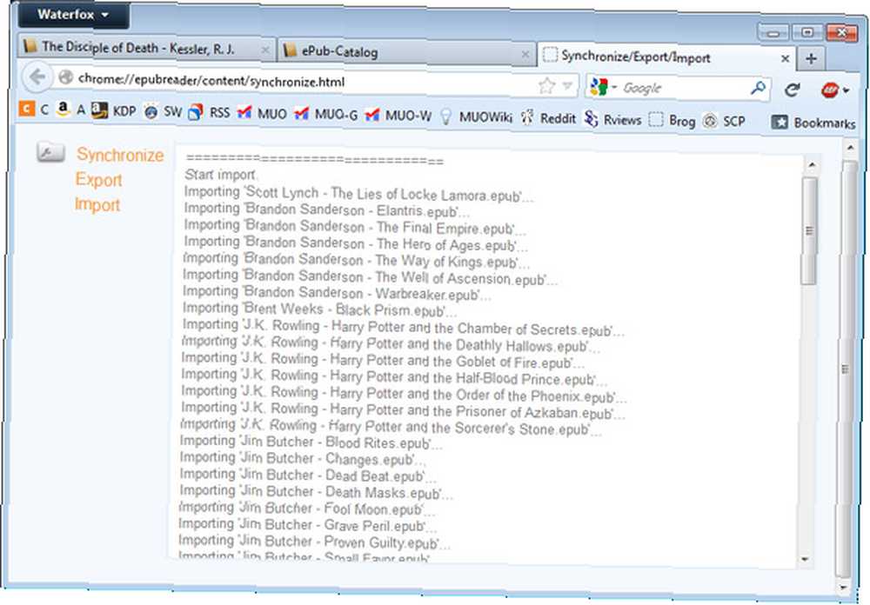Open the address bar history dropdown arrow
This screenshot has width=870, height=605.
coord(567,86)
